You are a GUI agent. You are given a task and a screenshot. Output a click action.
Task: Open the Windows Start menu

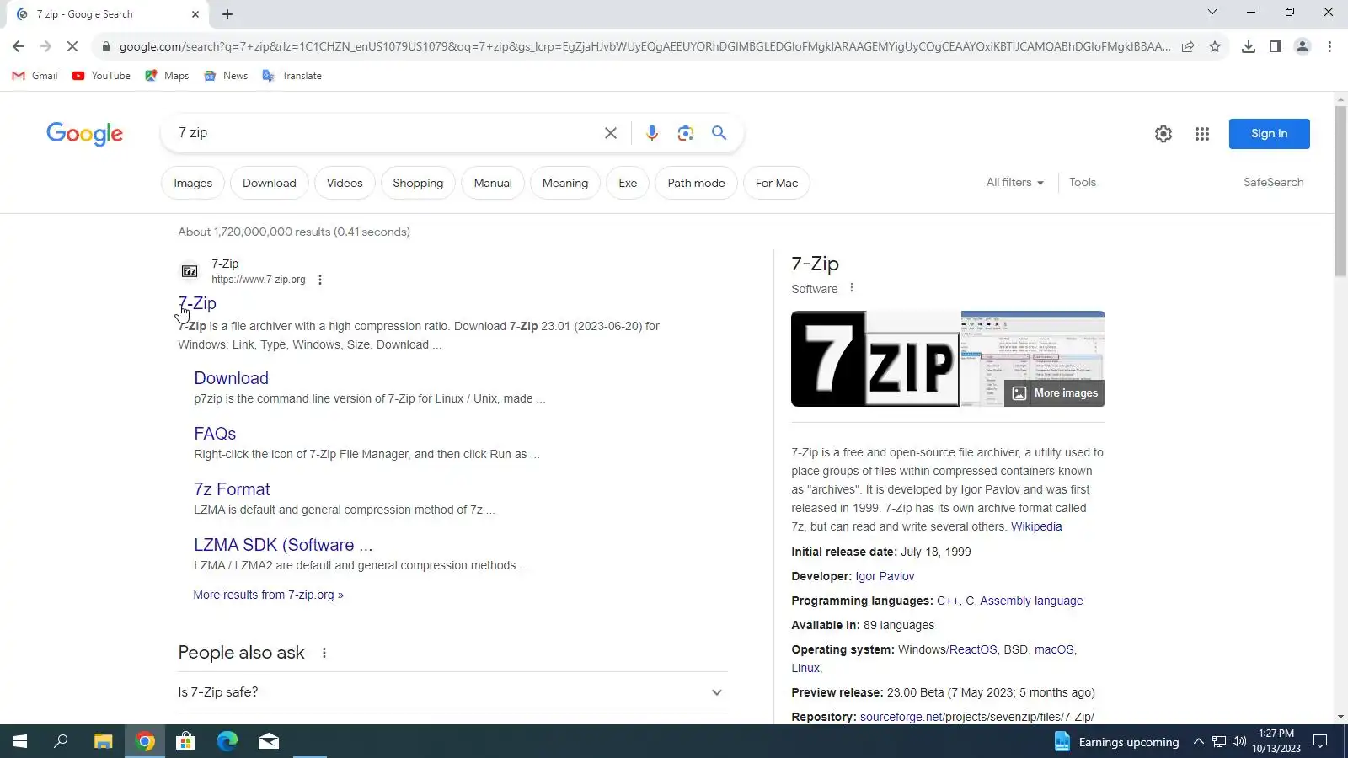(x=20, y=741)
